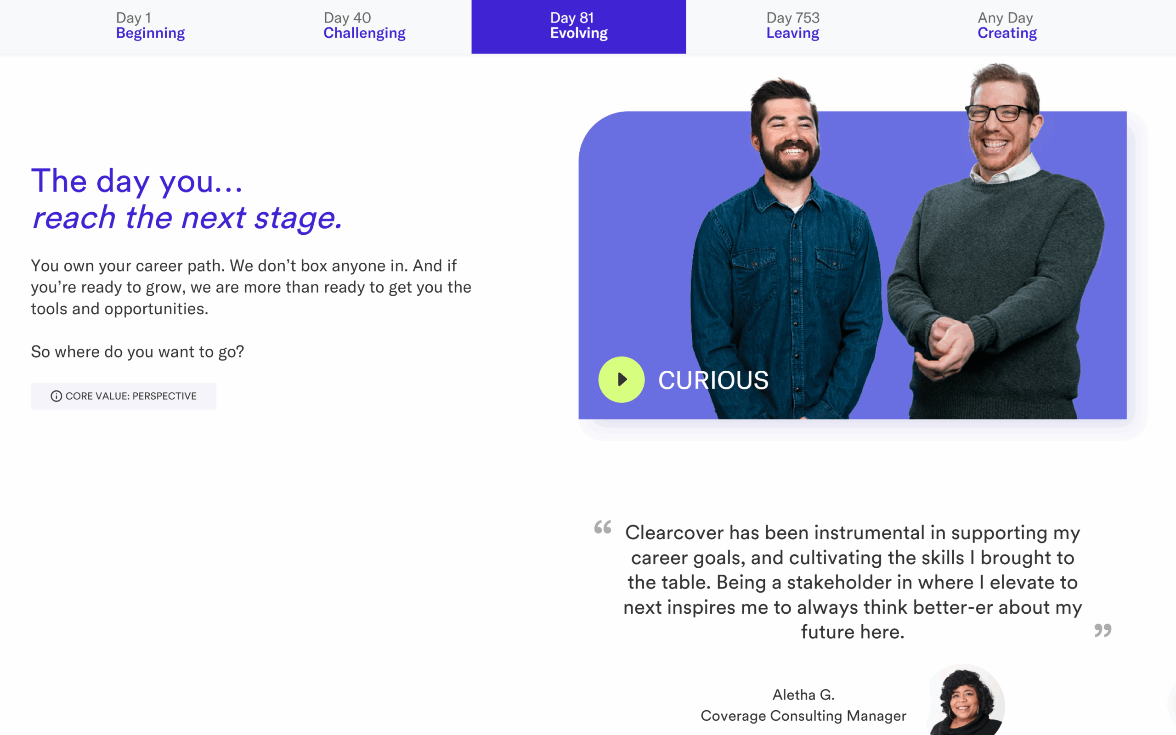Click the 'reach the next stage' heading

(187, 217)
